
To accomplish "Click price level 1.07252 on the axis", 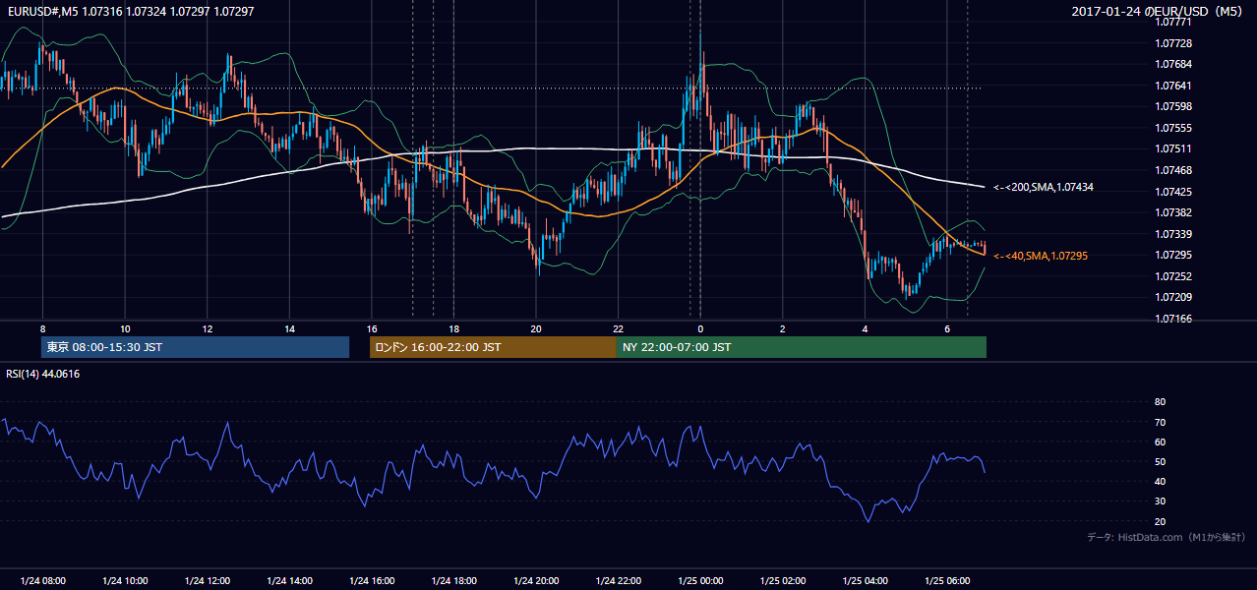I will (x=1174, y=276).
